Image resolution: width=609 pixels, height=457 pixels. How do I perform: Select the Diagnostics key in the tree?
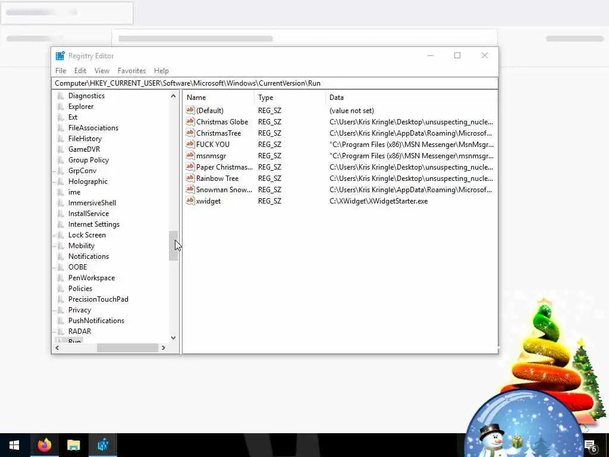click(x=86, y=96)
